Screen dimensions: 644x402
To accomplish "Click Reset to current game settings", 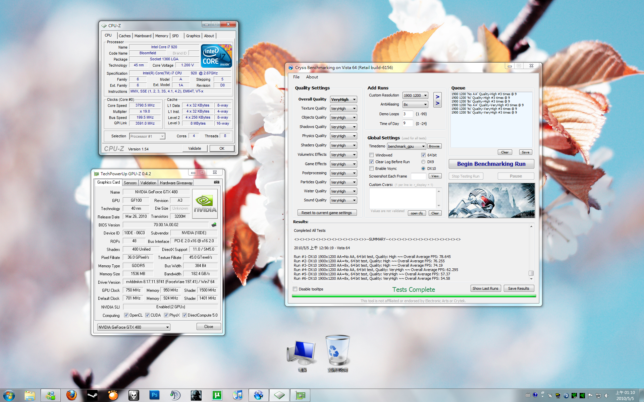I will coord(327,213).
